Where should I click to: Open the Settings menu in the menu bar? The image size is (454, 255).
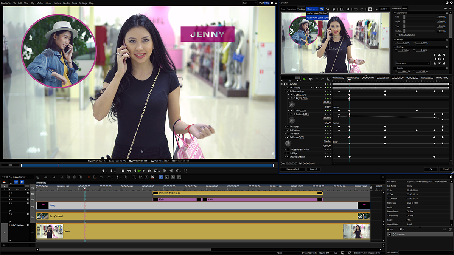coord(83,3)
